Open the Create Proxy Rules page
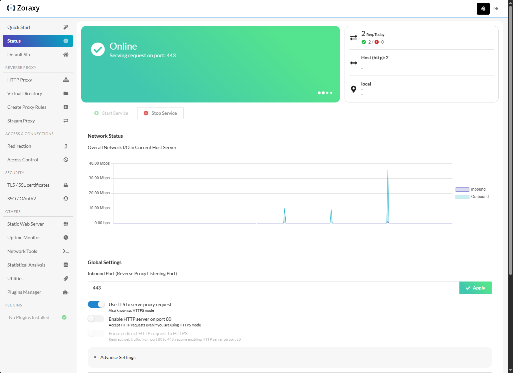The width and height of the screenshot is (513, 373). click(38, 107)
